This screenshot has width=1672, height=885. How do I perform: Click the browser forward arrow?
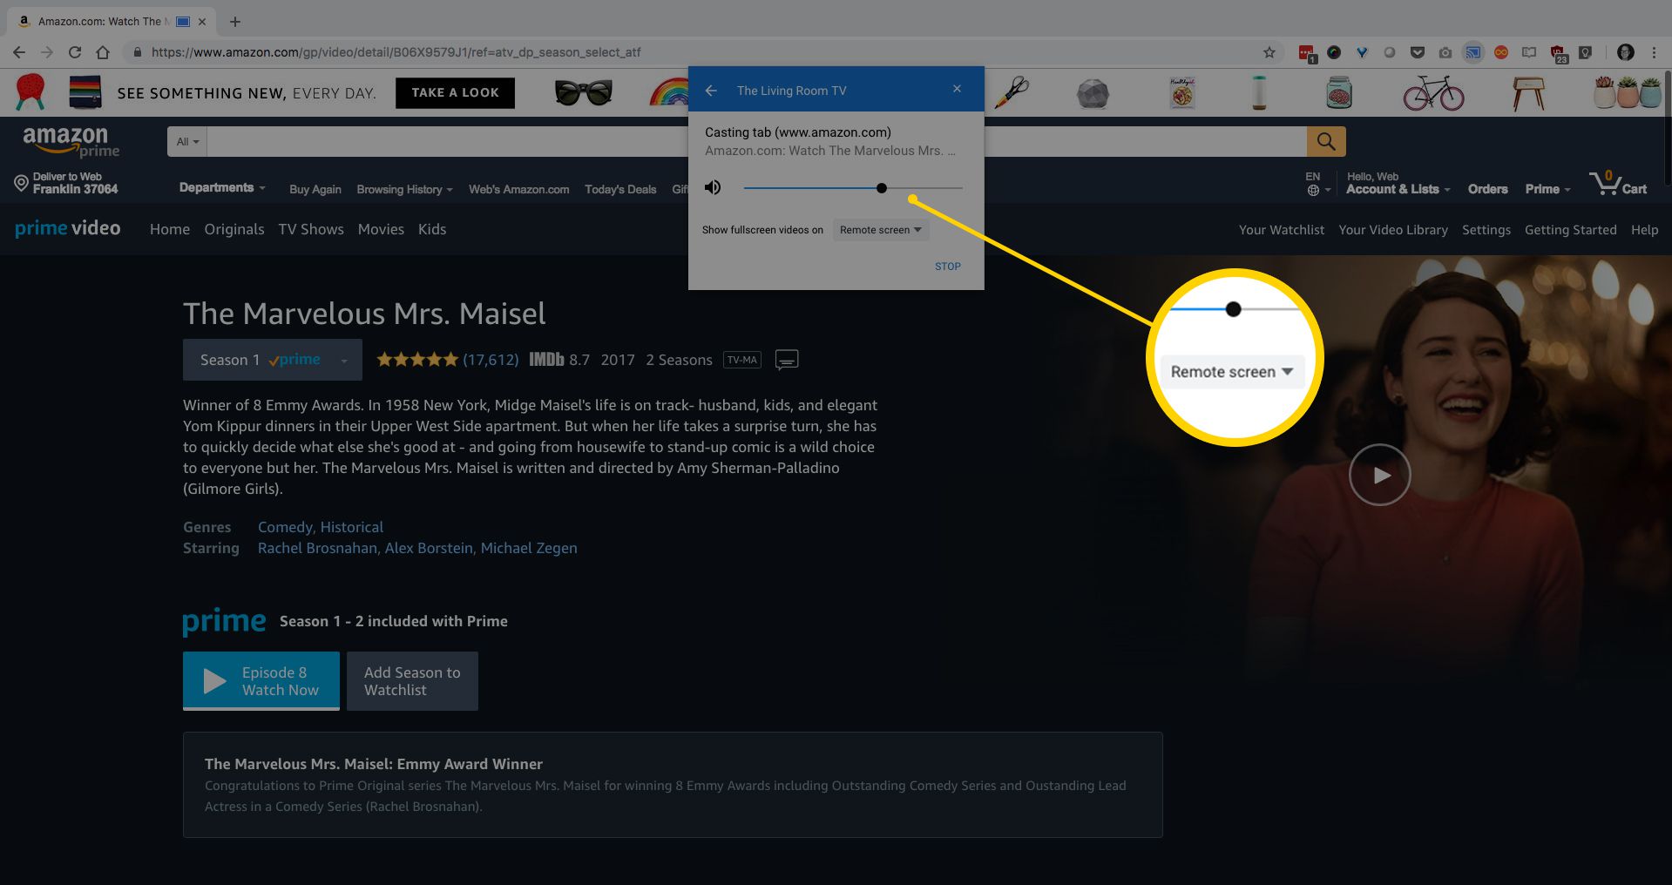[47, 52]
